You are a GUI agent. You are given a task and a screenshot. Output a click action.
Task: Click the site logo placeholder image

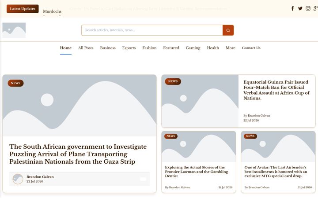[x=14, y=30]
